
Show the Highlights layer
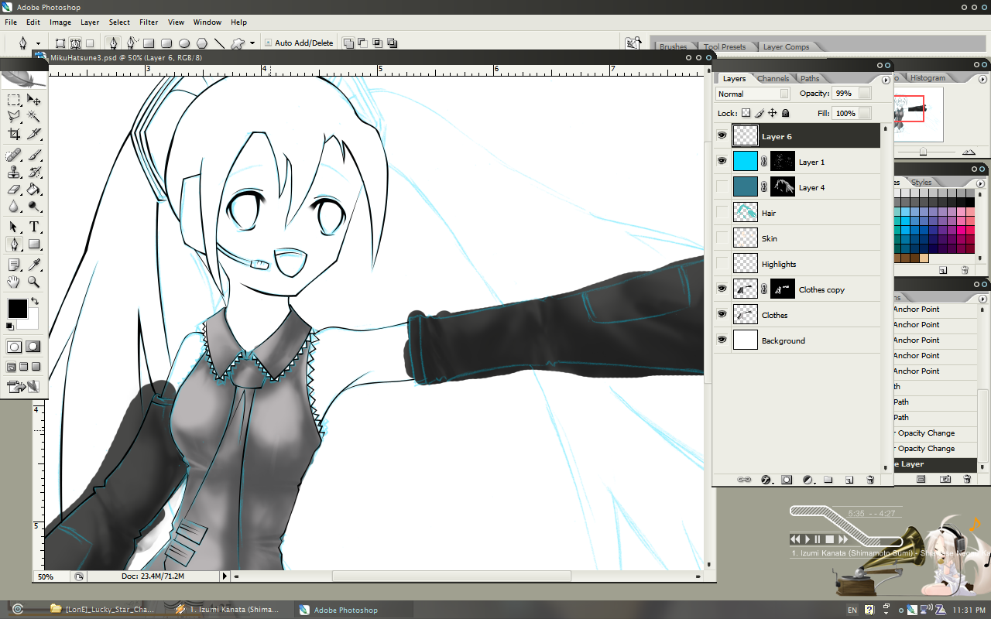point(722,264)
